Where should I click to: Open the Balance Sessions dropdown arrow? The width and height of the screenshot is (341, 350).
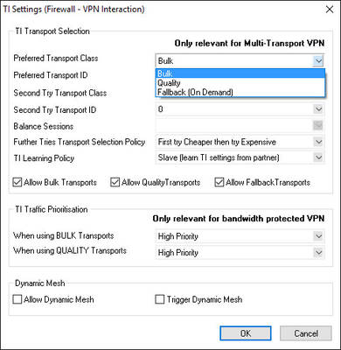(318, 126)
